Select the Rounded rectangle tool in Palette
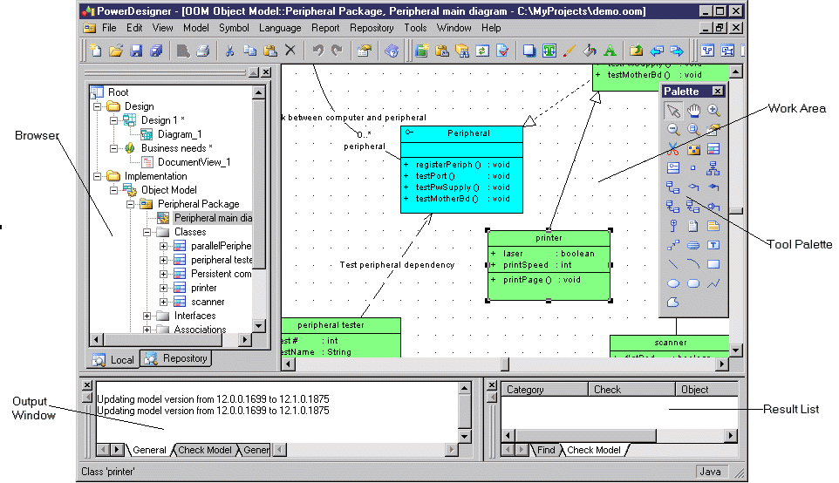This screenshot has height=483, width=839. (x=693, y=283)
